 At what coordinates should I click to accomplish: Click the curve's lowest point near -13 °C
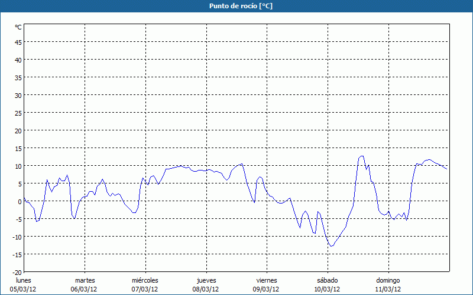[x=332, y=246]
